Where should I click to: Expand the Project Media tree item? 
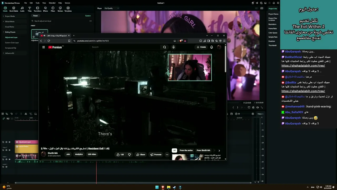pos(3,16)
